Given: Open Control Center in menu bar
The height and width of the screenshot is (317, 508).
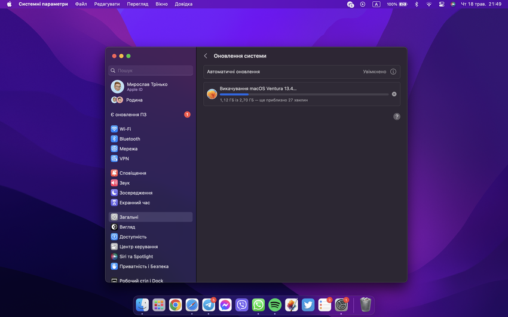Looking at the screenshot, I should [x=442, y=4].
